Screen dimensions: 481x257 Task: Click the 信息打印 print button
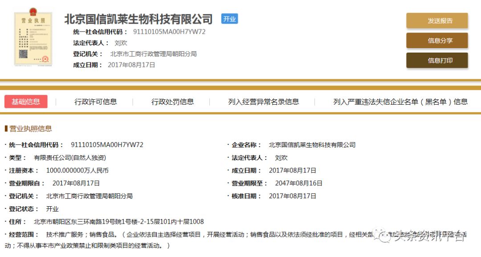pyautogui.click(x=436, y=61)
